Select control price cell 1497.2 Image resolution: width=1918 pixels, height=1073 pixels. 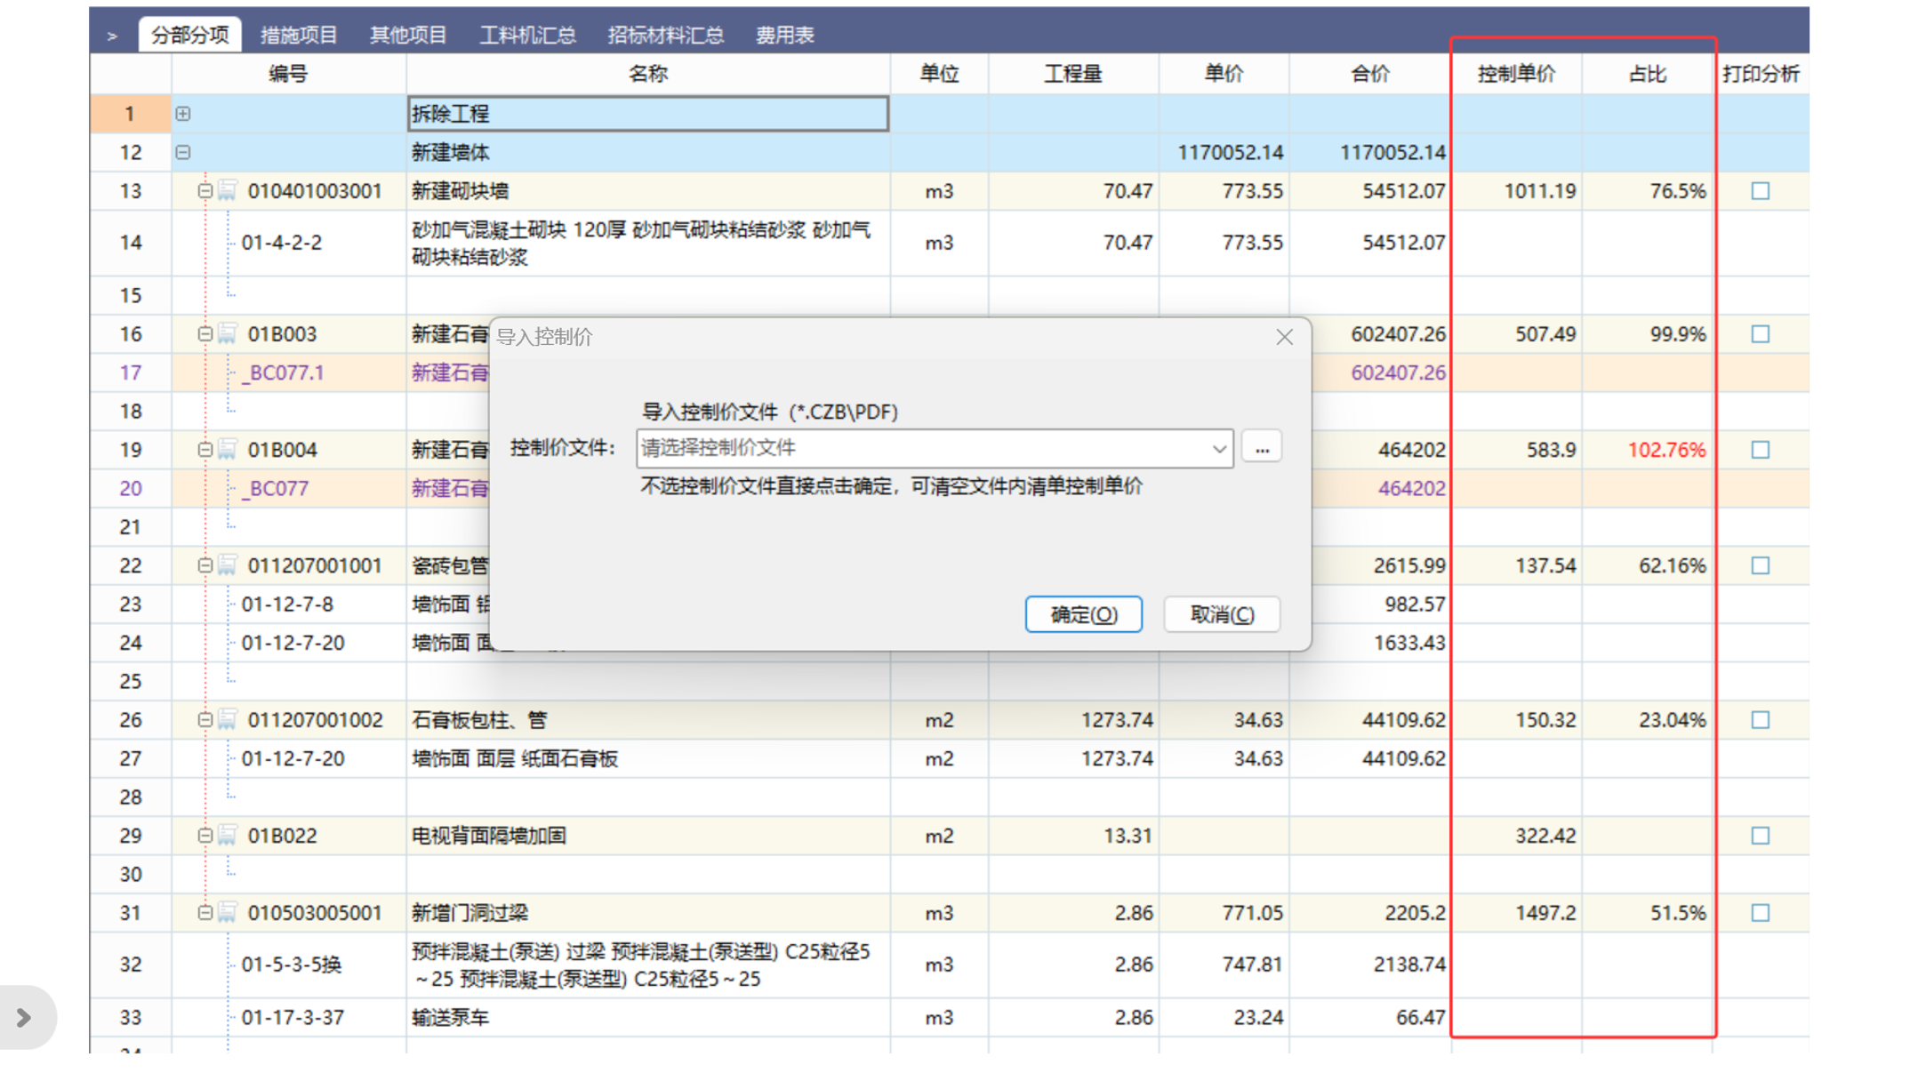1516,913
